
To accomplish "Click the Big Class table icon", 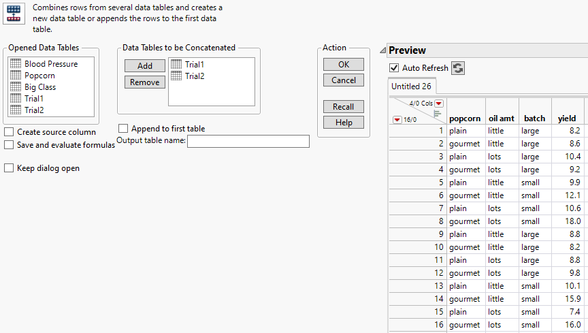I will click(16, 87).
